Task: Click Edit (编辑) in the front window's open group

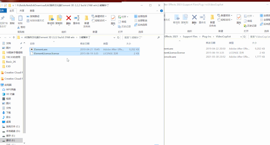Action: coord(122,22)
